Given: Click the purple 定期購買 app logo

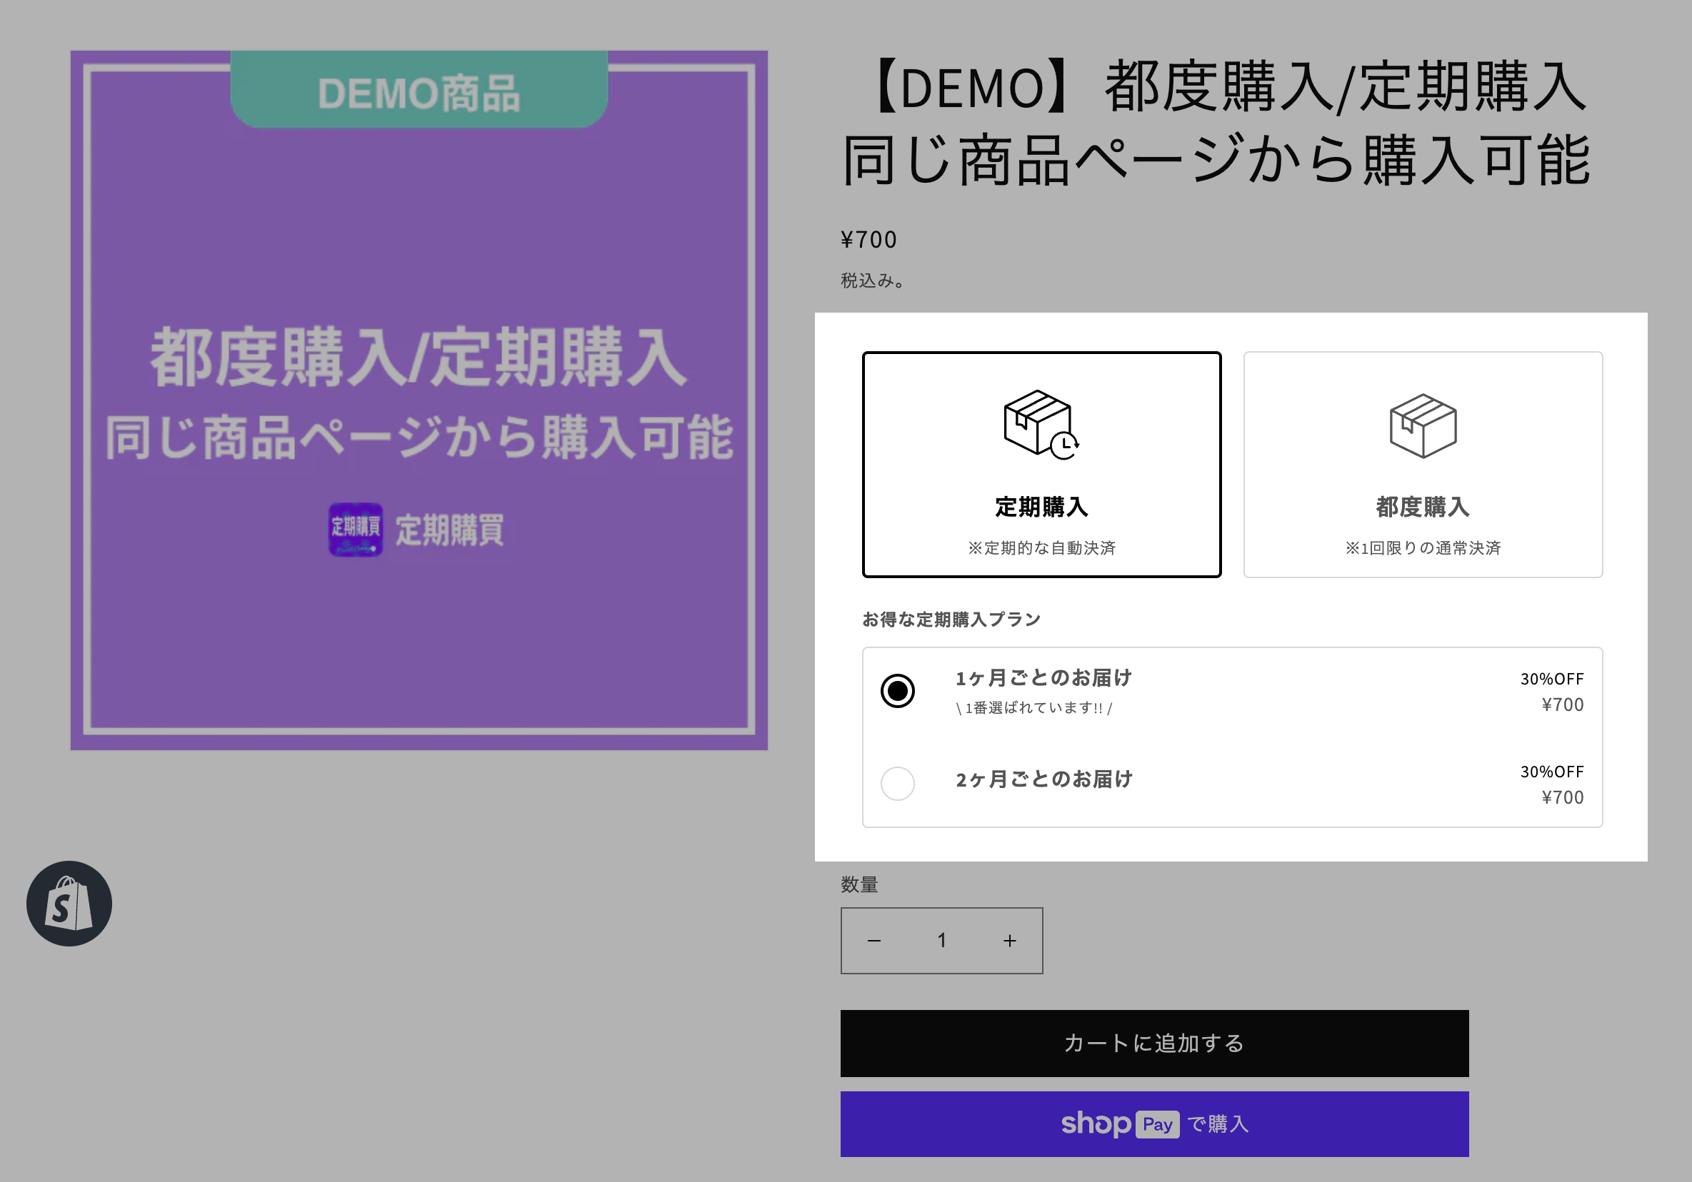Looking at the screenshot, I should tap(355, 530).
